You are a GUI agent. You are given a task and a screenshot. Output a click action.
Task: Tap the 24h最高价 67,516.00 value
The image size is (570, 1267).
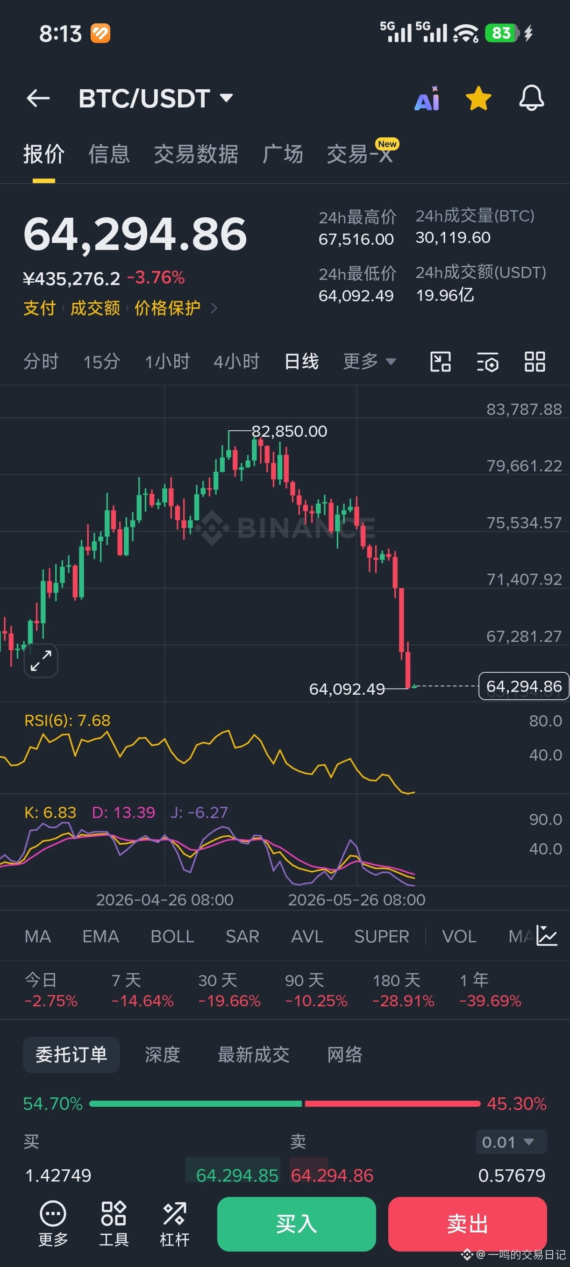pos(356,239)
